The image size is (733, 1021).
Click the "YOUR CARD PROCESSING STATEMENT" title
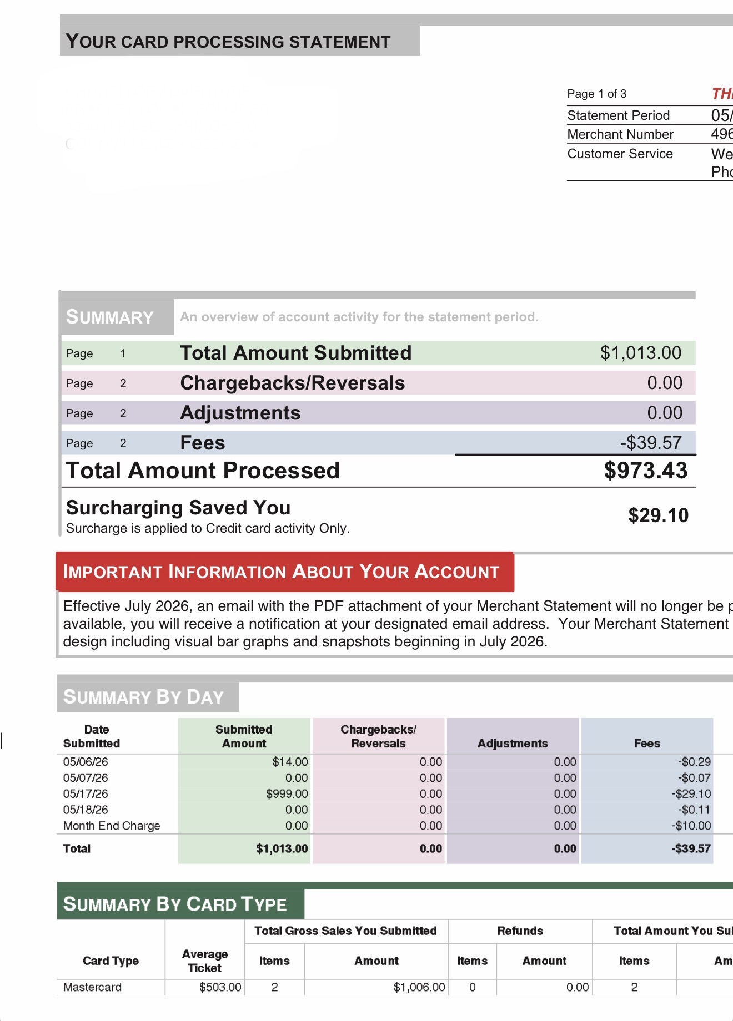(228, 42)
